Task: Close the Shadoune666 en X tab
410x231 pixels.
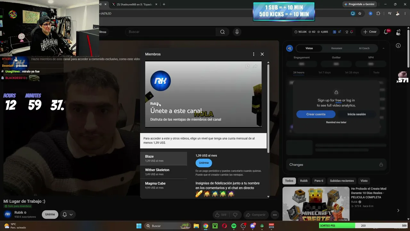Action: coord(156,4)
